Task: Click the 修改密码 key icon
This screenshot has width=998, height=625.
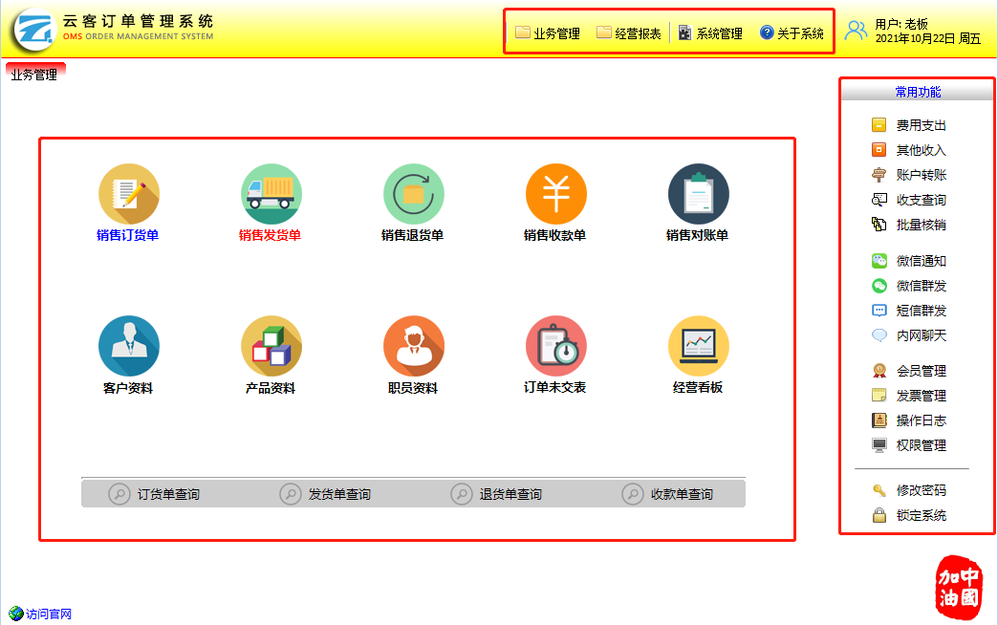Action: (879, 490)
